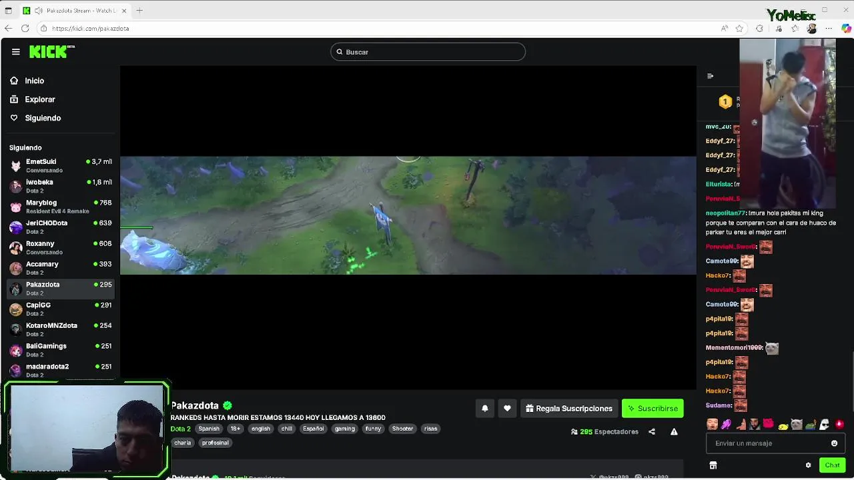Viewport: 854px width, 480px height.
Task: Add page to favorites star icon
Action: (739, 29)
